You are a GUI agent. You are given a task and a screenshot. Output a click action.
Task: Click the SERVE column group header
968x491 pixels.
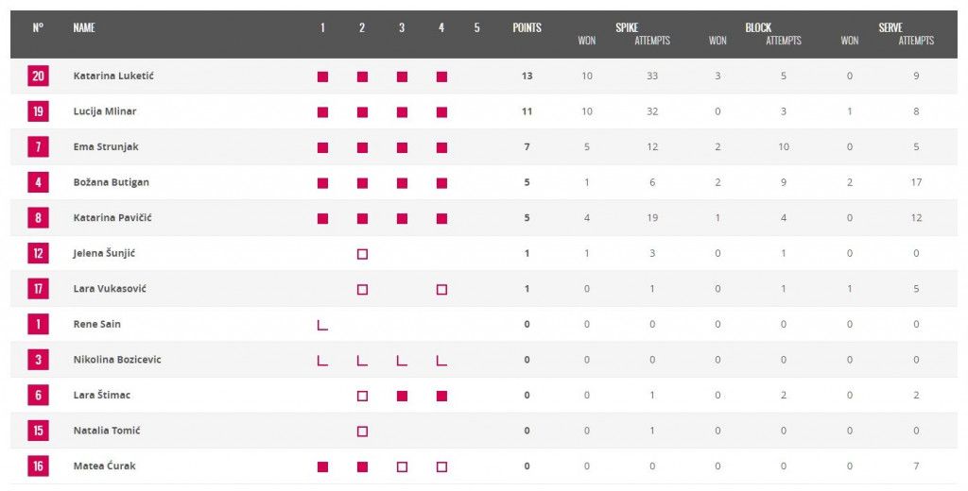[x=890, y=27]
